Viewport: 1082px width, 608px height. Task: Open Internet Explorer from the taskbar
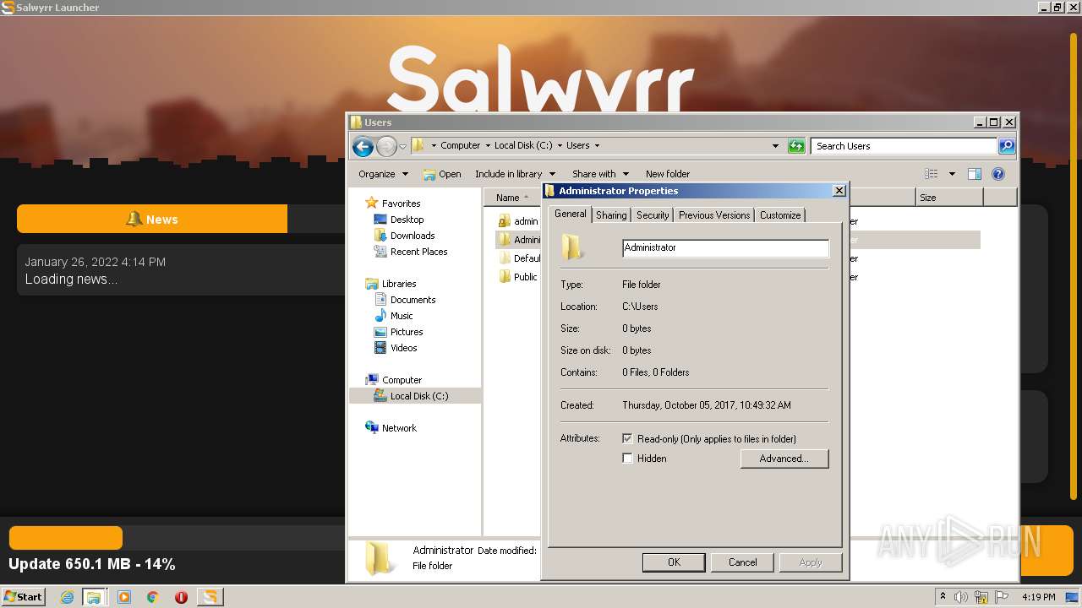click(x=68, y=597)
